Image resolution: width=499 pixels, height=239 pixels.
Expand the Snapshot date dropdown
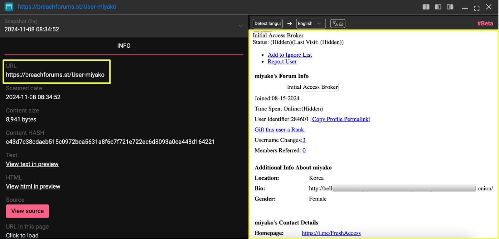pos(240,26)
